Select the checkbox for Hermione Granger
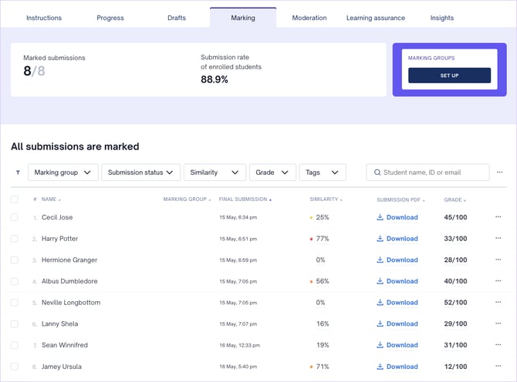This screenshot has width=517, height=382. pyautogui.click(x=15, y=260)
